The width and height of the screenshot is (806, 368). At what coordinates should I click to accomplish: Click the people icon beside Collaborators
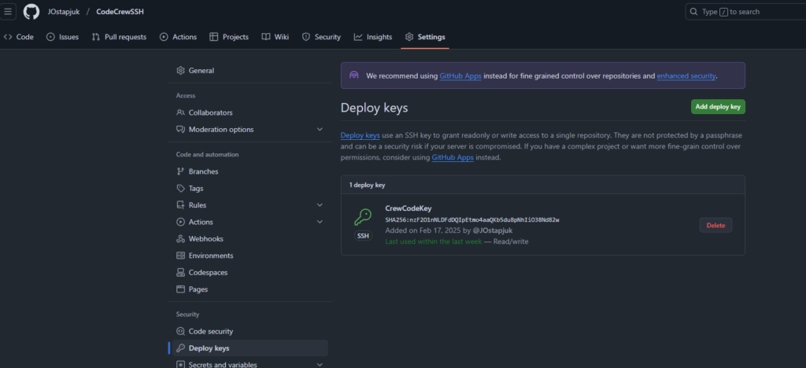pyautogui.click(x=180, y=112)
